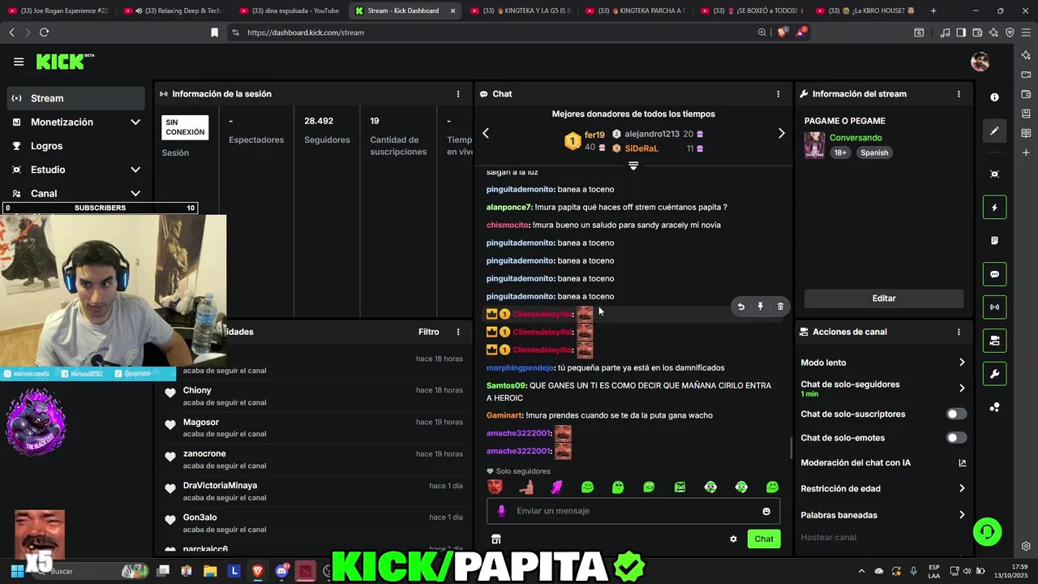Select Stream in the left sidebar
This screenshot has height=584, width=1038.
pyautogui.click(x=76, y=98)
